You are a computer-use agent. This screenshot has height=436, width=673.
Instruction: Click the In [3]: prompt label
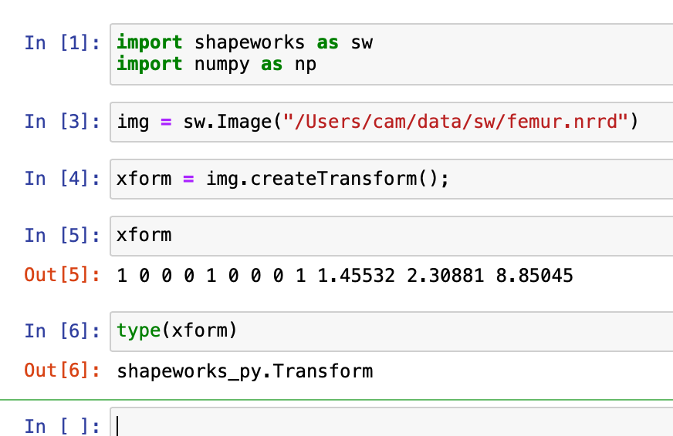tap(63, 122)
